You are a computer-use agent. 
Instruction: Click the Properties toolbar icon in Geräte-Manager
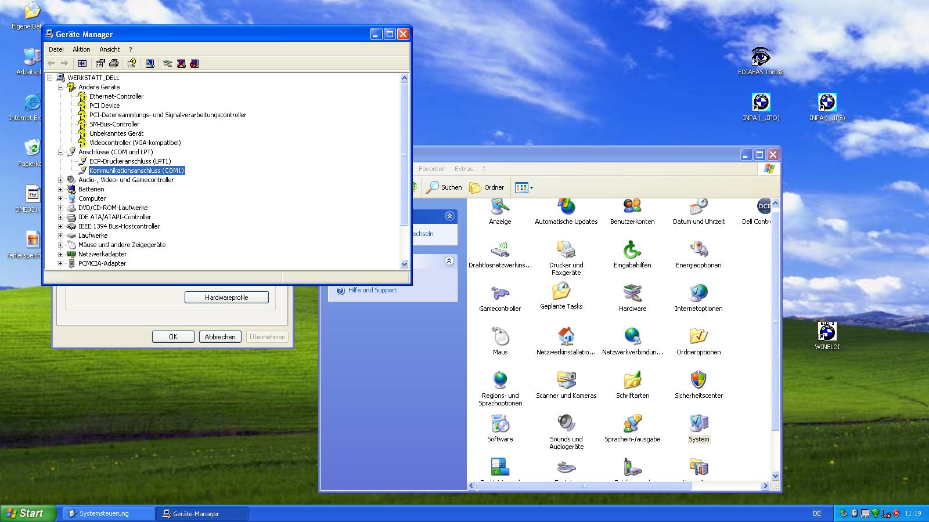(100, 63)
